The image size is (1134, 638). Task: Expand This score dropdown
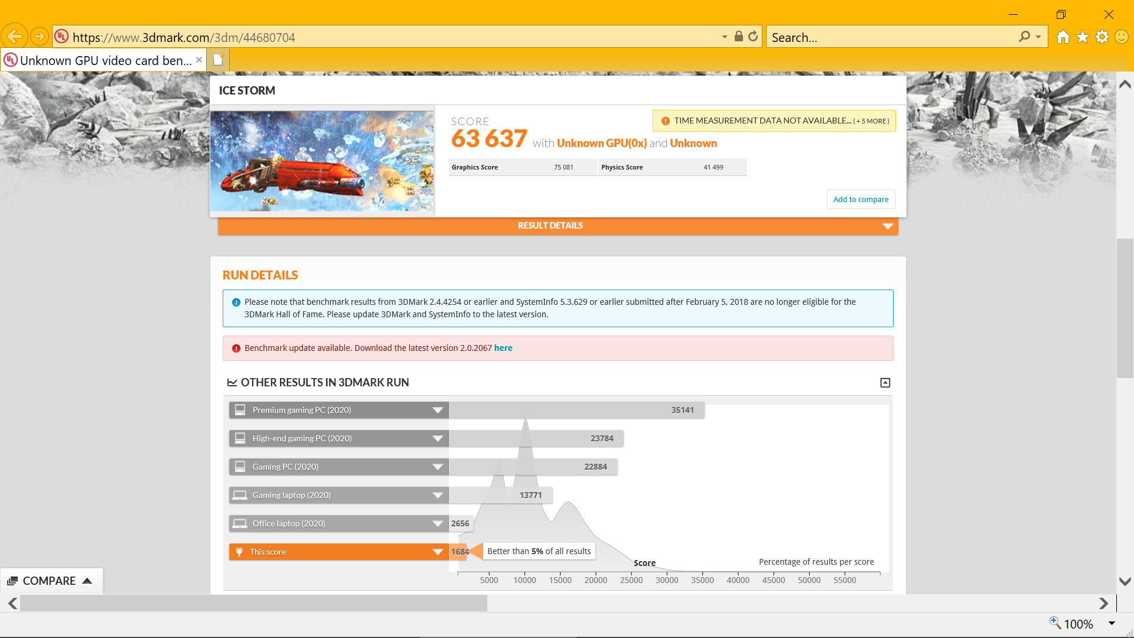tap(438, 552)
